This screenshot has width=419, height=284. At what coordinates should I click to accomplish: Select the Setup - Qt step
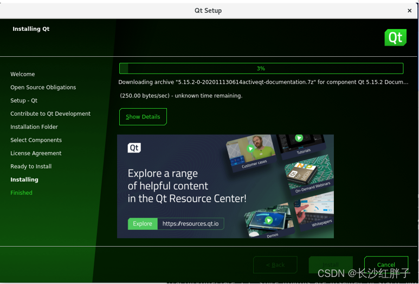point(24,101)
